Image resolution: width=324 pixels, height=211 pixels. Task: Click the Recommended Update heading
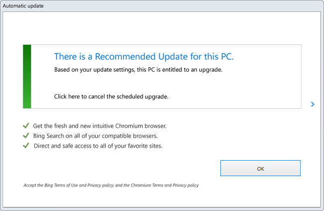[144, 56]
